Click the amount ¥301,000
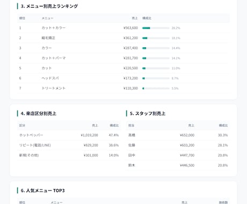Image resolution: width=247 pixels, height=204 pixels. [91, 155]
